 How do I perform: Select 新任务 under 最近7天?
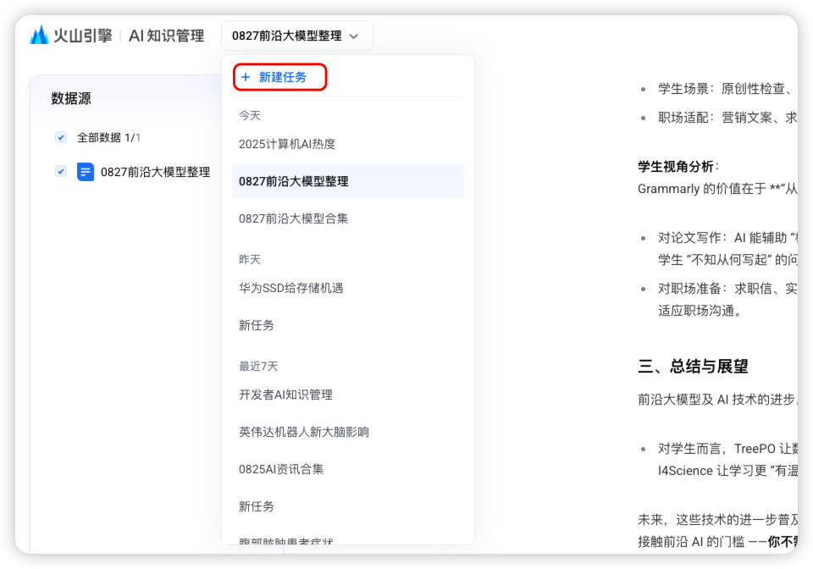coord(348,507)
